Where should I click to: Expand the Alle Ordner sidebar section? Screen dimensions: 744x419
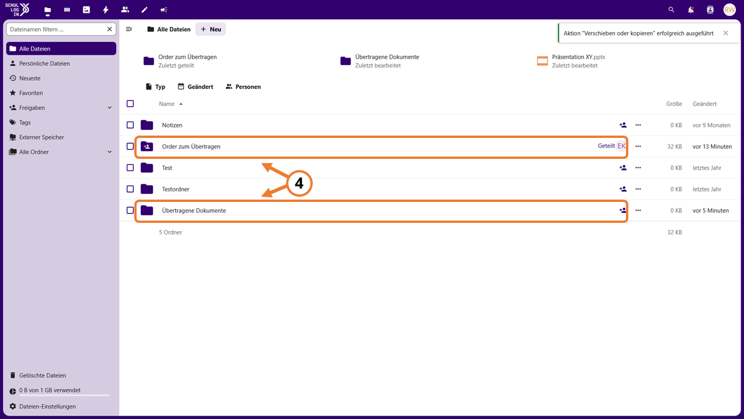[x=110, y=152]
